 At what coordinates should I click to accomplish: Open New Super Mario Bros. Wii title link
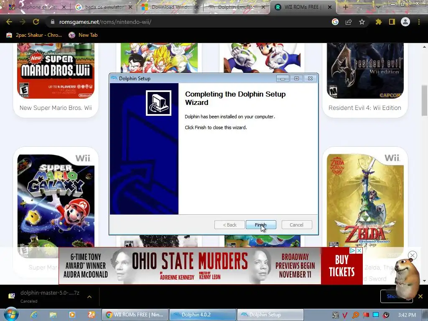coord(56,108)
